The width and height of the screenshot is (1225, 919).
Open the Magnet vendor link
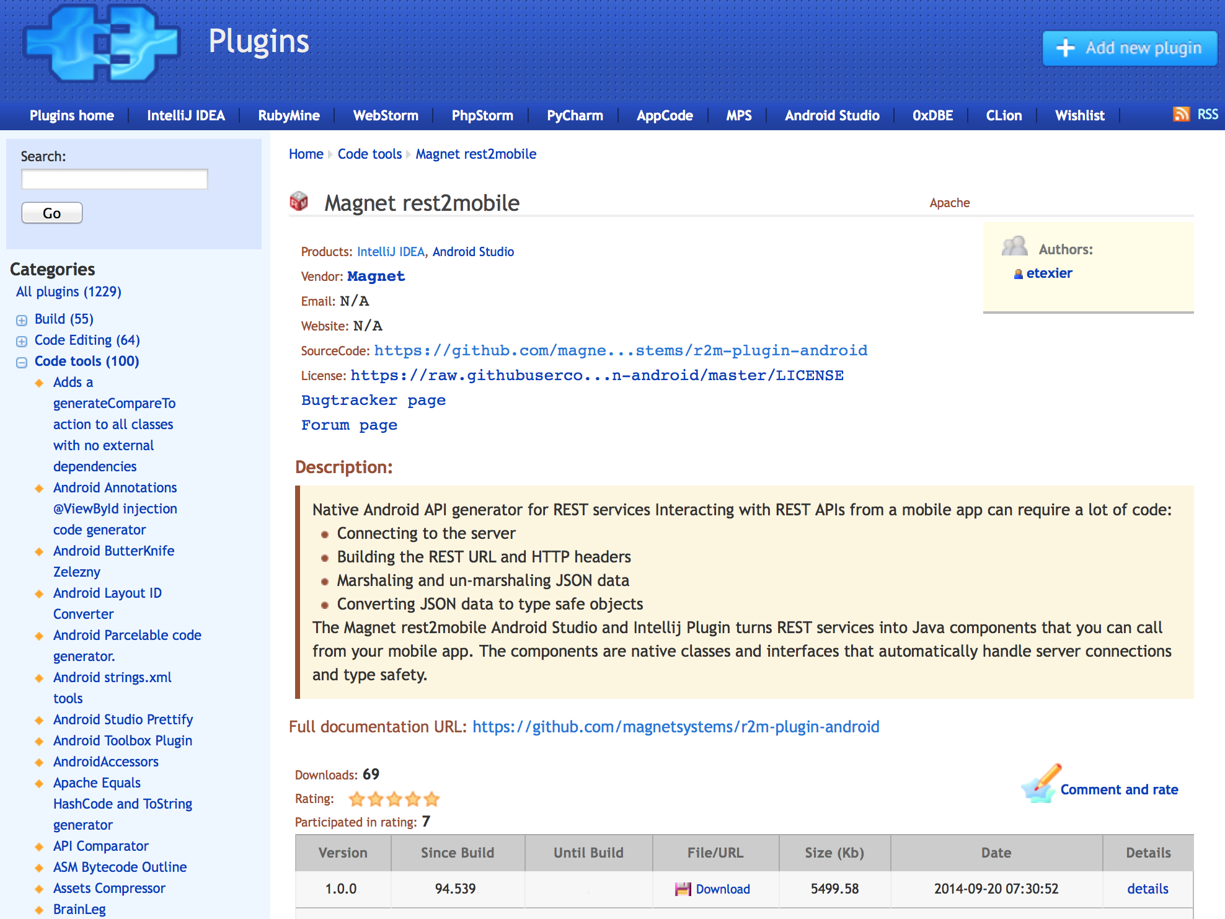[376, 276]
